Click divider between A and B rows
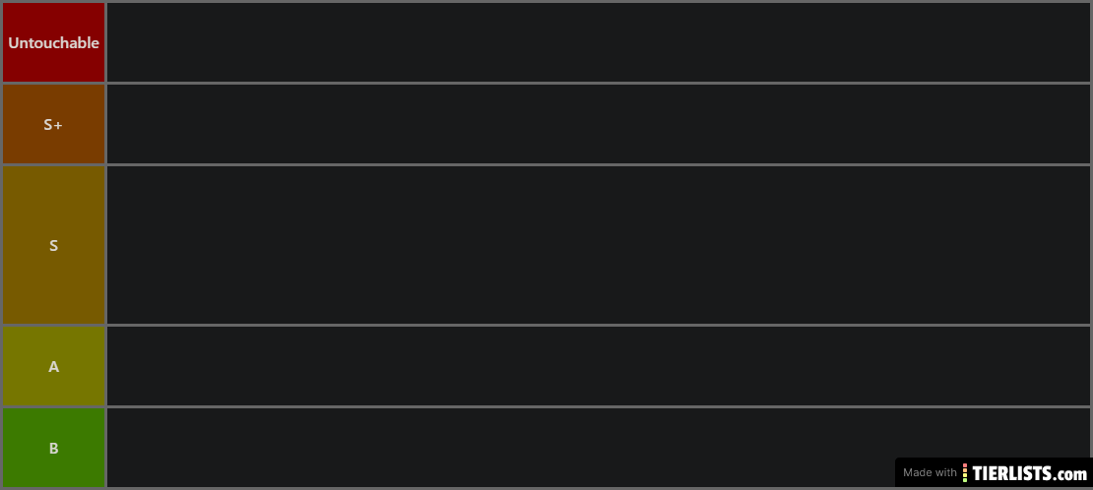 click(546, 406)
